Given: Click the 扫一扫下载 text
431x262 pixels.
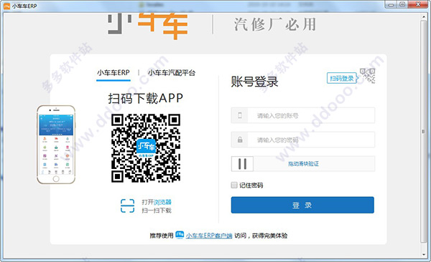Looking at the screenshot, I should click(x=157, y=210).
